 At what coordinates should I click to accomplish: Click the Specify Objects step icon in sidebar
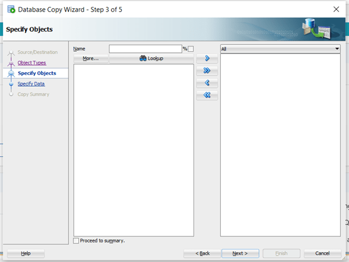coord(11,73)
